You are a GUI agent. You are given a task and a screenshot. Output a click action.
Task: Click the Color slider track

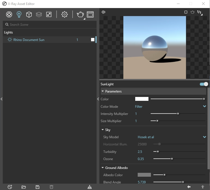click(178, 99)
